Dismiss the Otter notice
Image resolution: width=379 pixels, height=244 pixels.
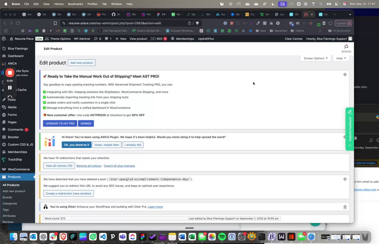[345, 207]
